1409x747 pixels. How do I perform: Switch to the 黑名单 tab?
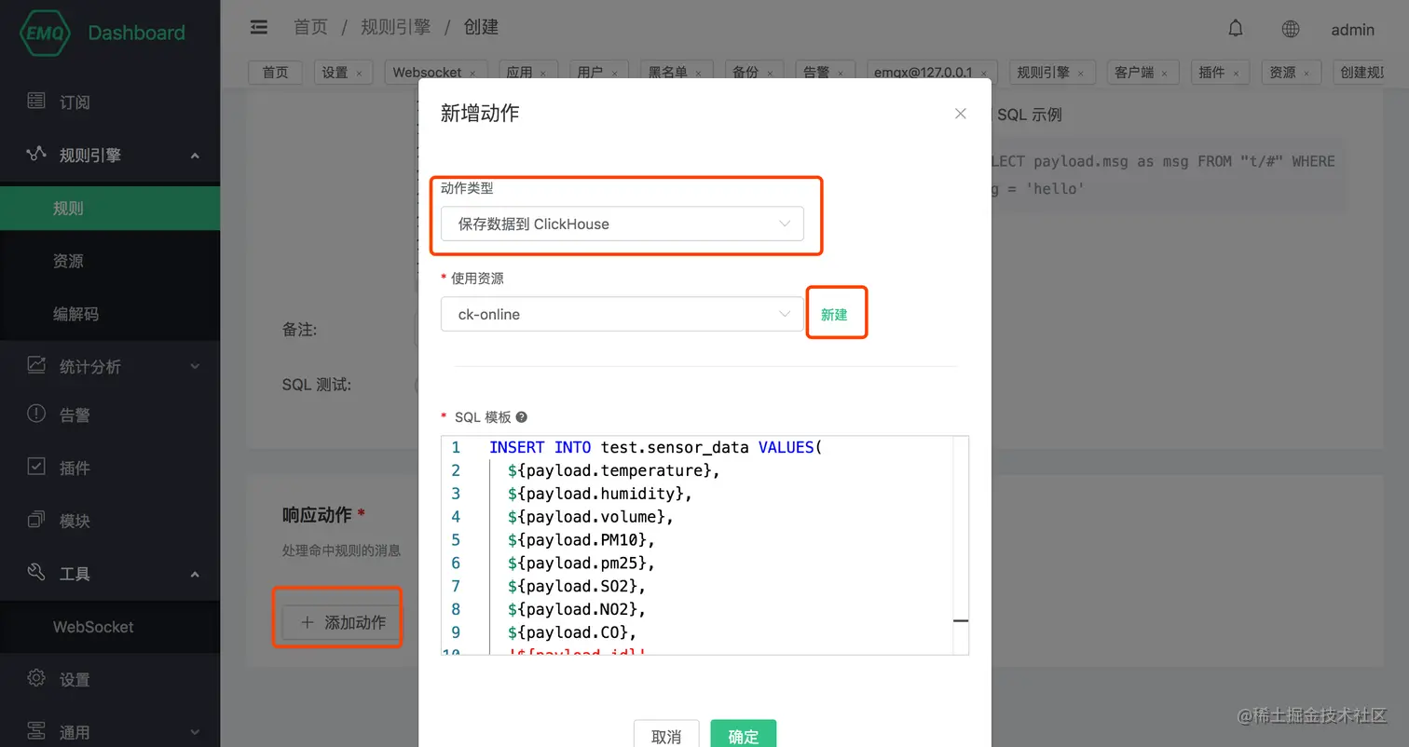pyautogui.click(x=677, y=72)
